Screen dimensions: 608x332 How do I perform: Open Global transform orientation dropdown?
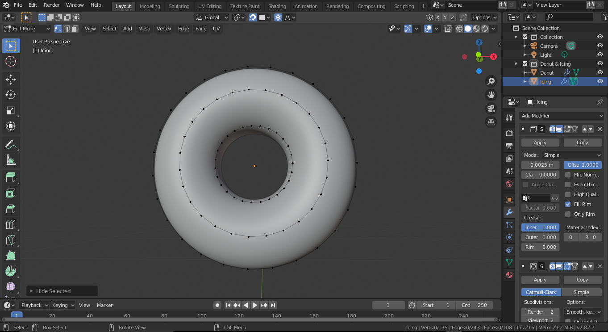pos(212,17)
